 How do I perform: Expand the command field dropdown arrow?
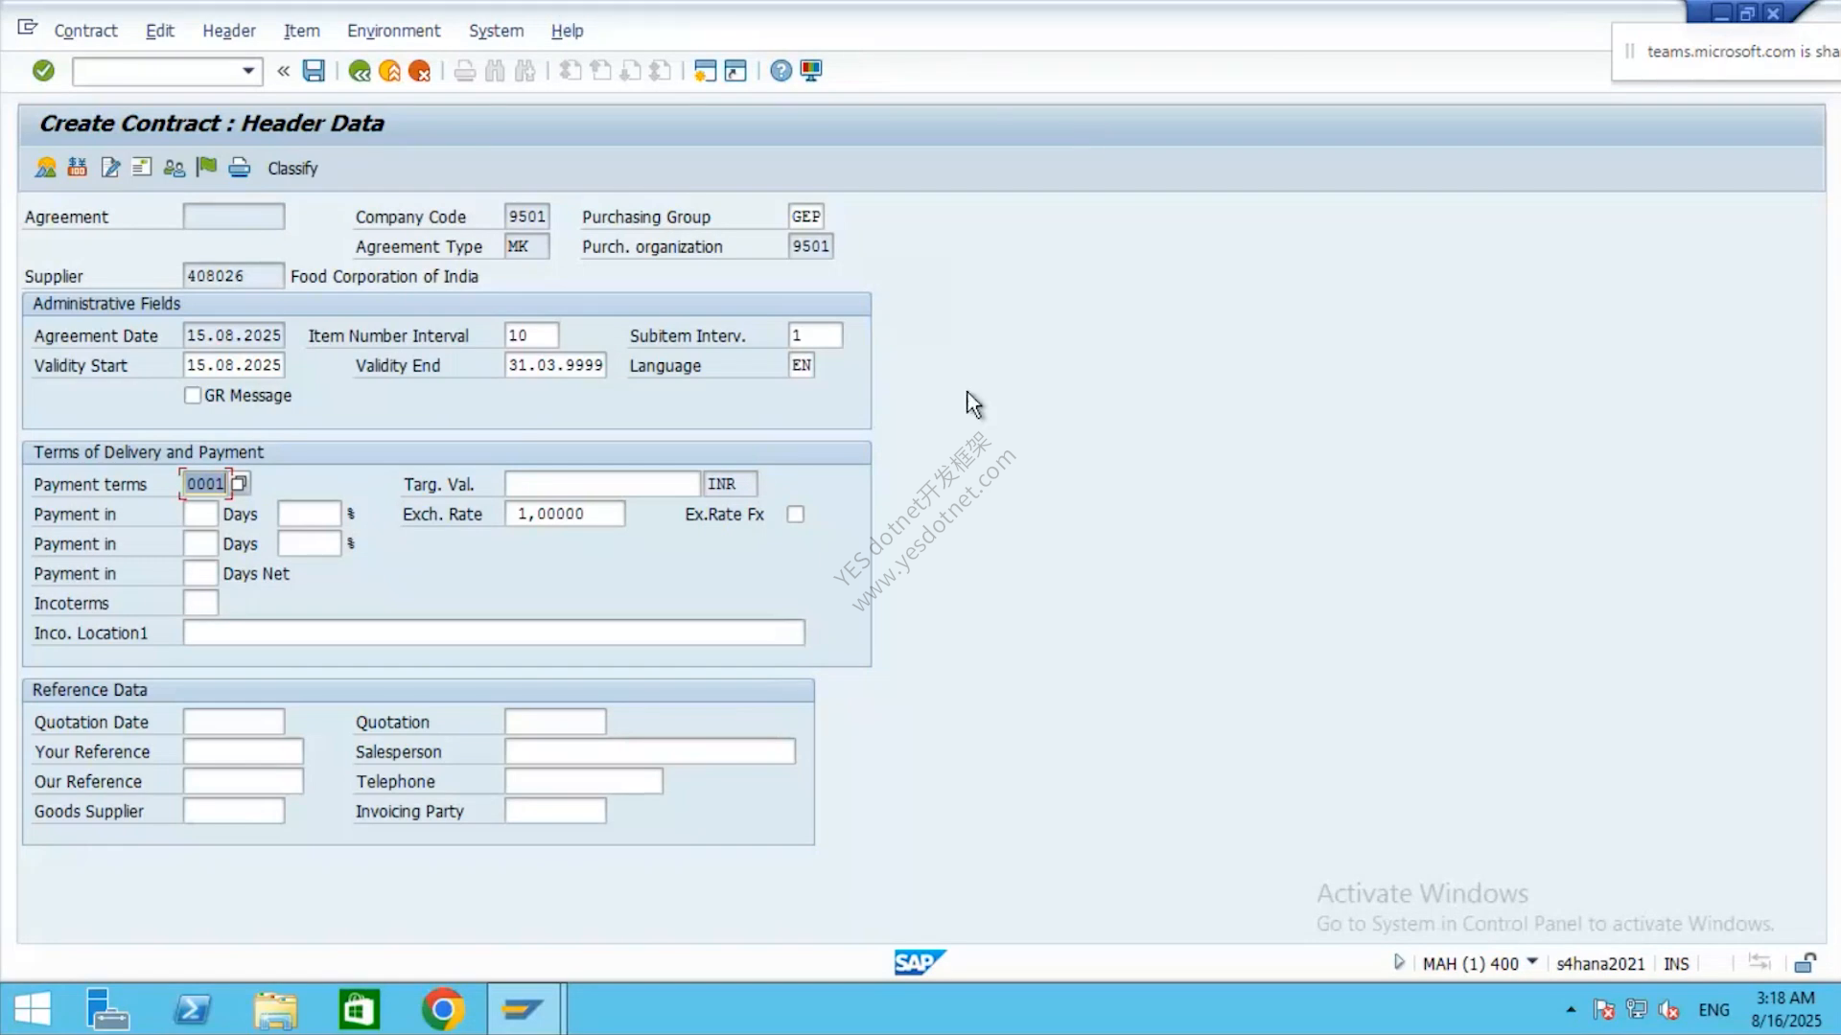248,71
